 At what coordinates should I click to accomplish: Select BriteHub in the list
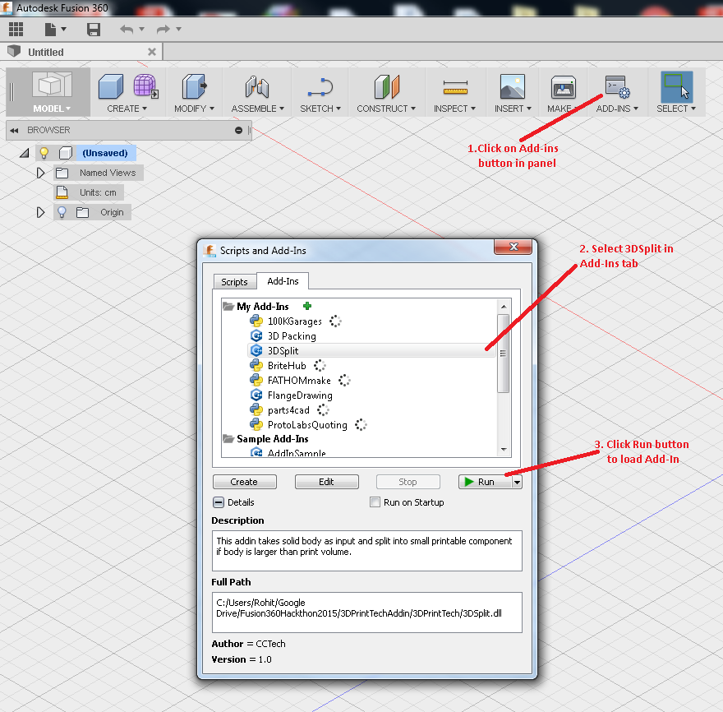pos(287,366)
